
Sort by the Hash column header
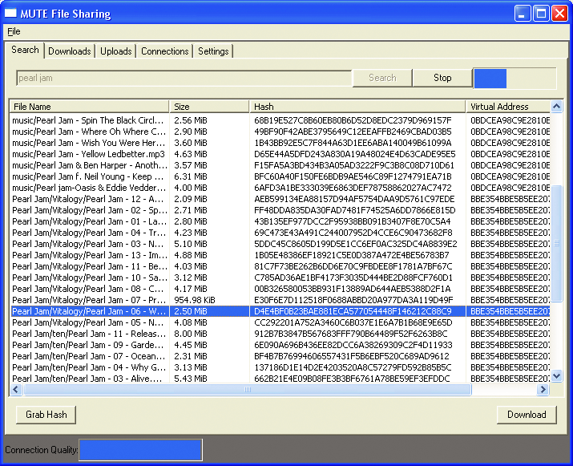point(357,107)
